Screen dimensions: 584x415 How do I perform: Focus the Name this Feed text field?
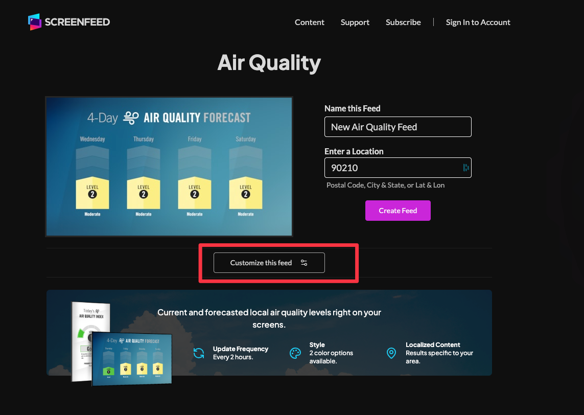(398, 127)
